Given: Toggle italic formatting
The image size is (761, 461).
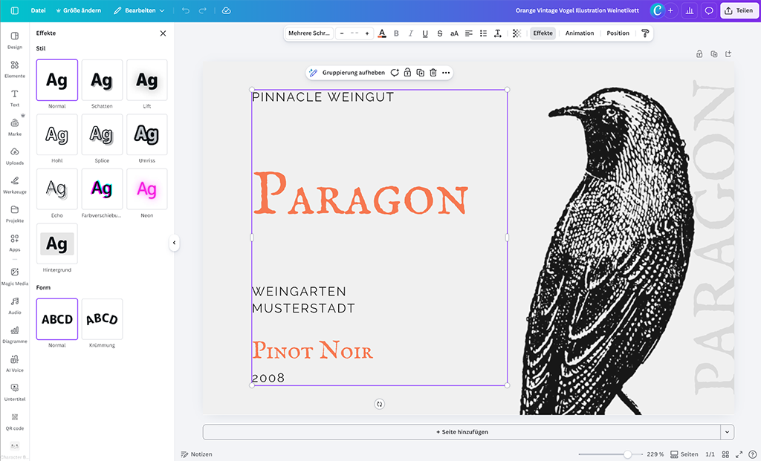Looking at the screenshot, I should [410, 33].
